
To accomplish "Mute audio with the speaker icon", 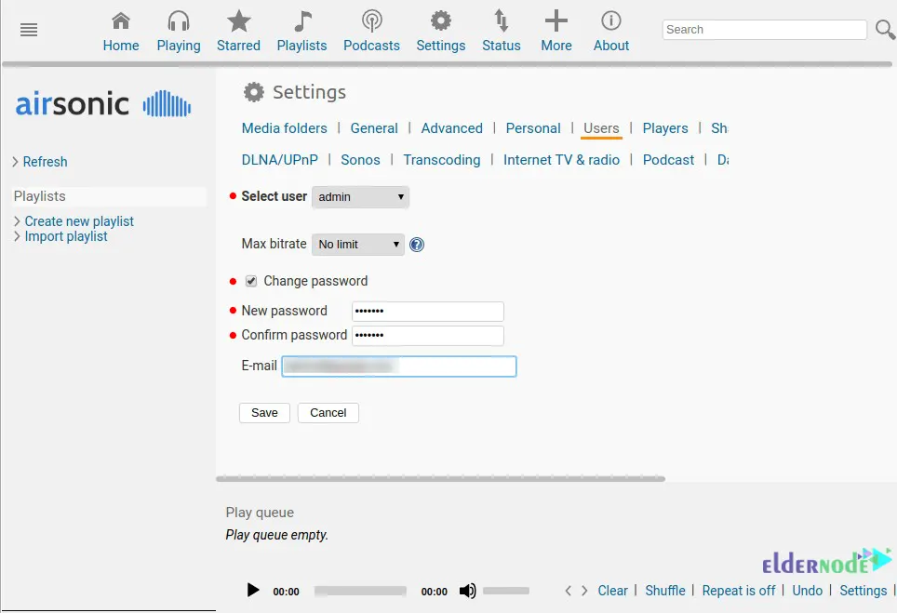I will click(x=467, y=591).
